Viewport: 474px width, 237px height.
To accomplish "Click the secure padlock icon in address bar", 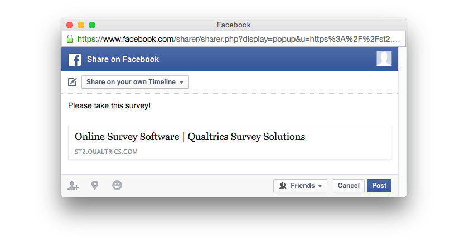I will [70, 39].
